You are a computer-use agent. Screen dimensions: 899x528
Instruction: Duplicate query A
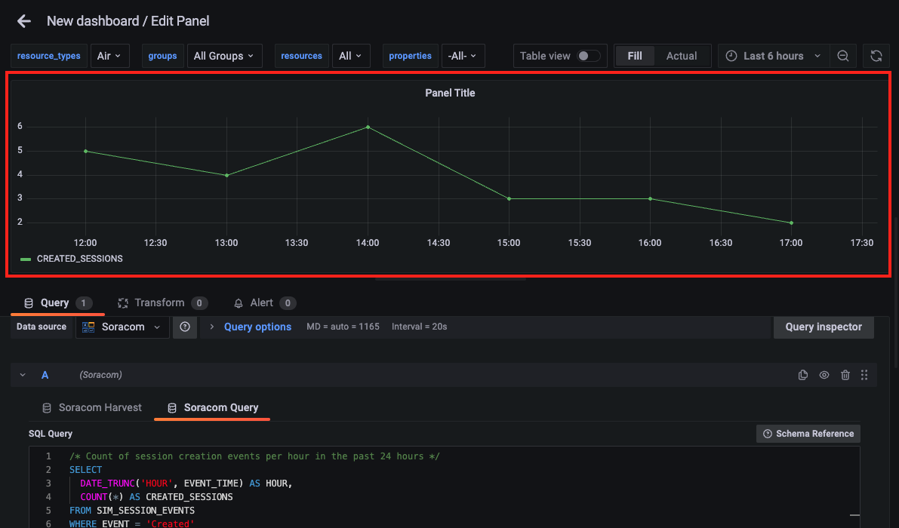tap(803, 375)
